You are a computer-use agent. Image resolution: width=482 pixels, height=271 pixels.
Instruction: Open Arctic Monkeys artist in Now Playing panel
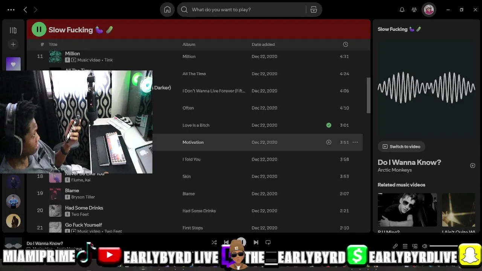(x=395, y=170)
